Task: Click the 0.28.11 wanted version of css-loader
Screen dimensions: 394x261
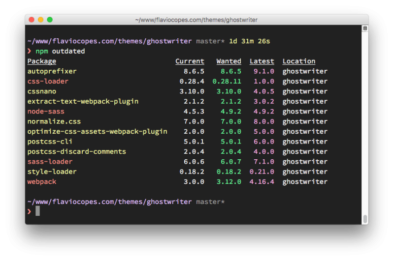Action: coord(227,81)
